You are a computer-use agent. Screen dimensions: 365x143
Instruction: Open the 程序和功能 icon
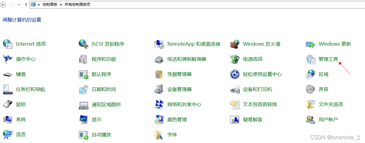83,59
